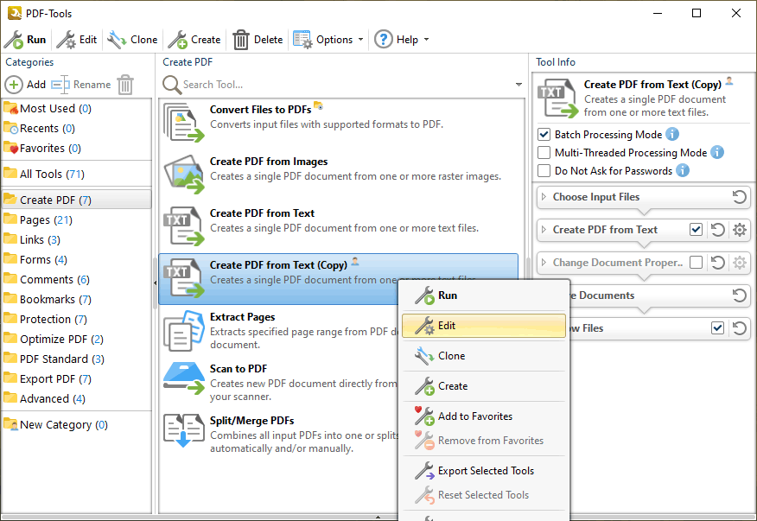Click the Delete trash toolbar button
757x521 pixels.
(258, 40)
